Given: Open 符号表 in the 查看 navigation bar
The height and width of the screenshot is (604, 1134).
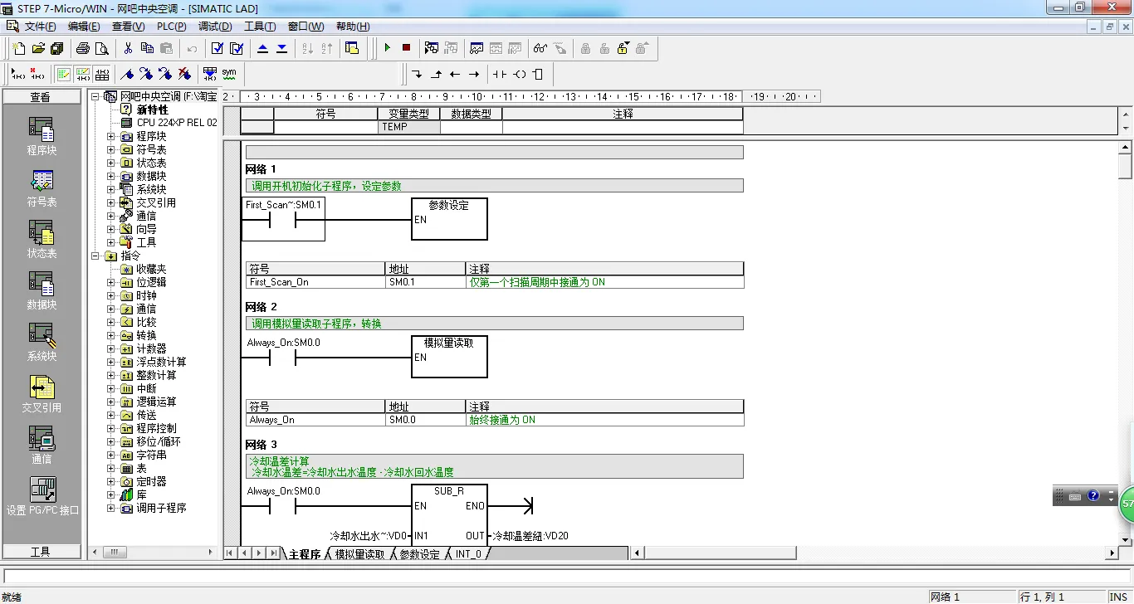Looking at the screenshot, I should (x=42, y=188).
